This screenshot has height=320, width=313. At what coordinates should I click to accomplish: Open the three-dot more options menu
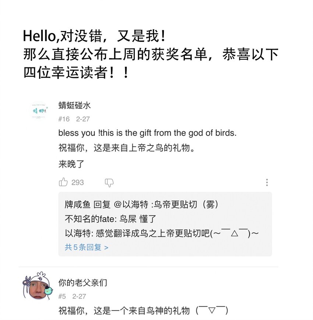267,182
